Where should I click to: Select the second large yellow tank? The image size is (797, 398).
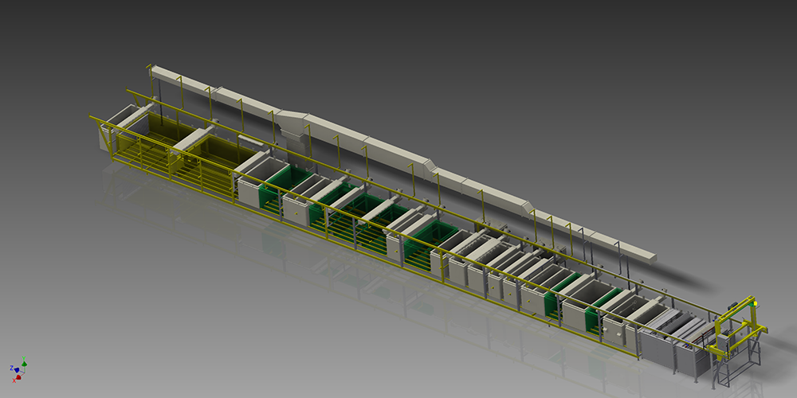(x=223, y=149)
